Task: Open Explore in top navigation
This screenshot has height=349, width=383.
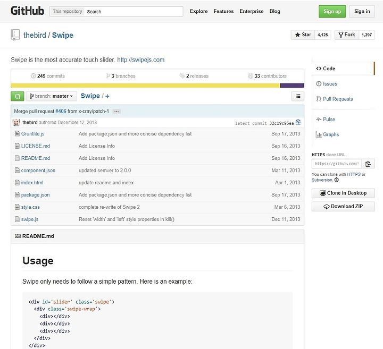Action: pos(198,11)
